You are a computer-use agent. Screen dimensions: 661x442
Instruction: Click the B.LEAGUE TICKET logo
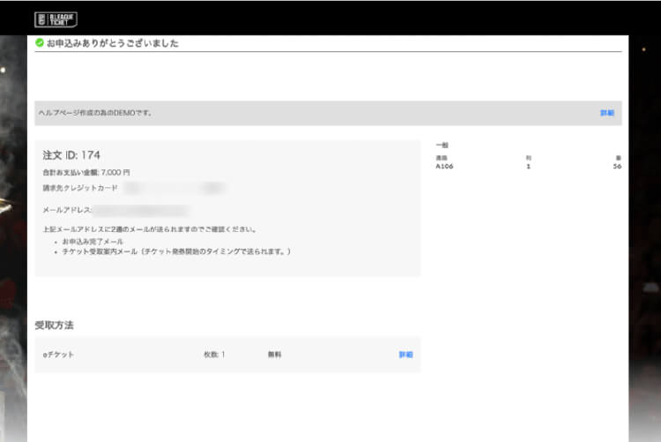56,19
